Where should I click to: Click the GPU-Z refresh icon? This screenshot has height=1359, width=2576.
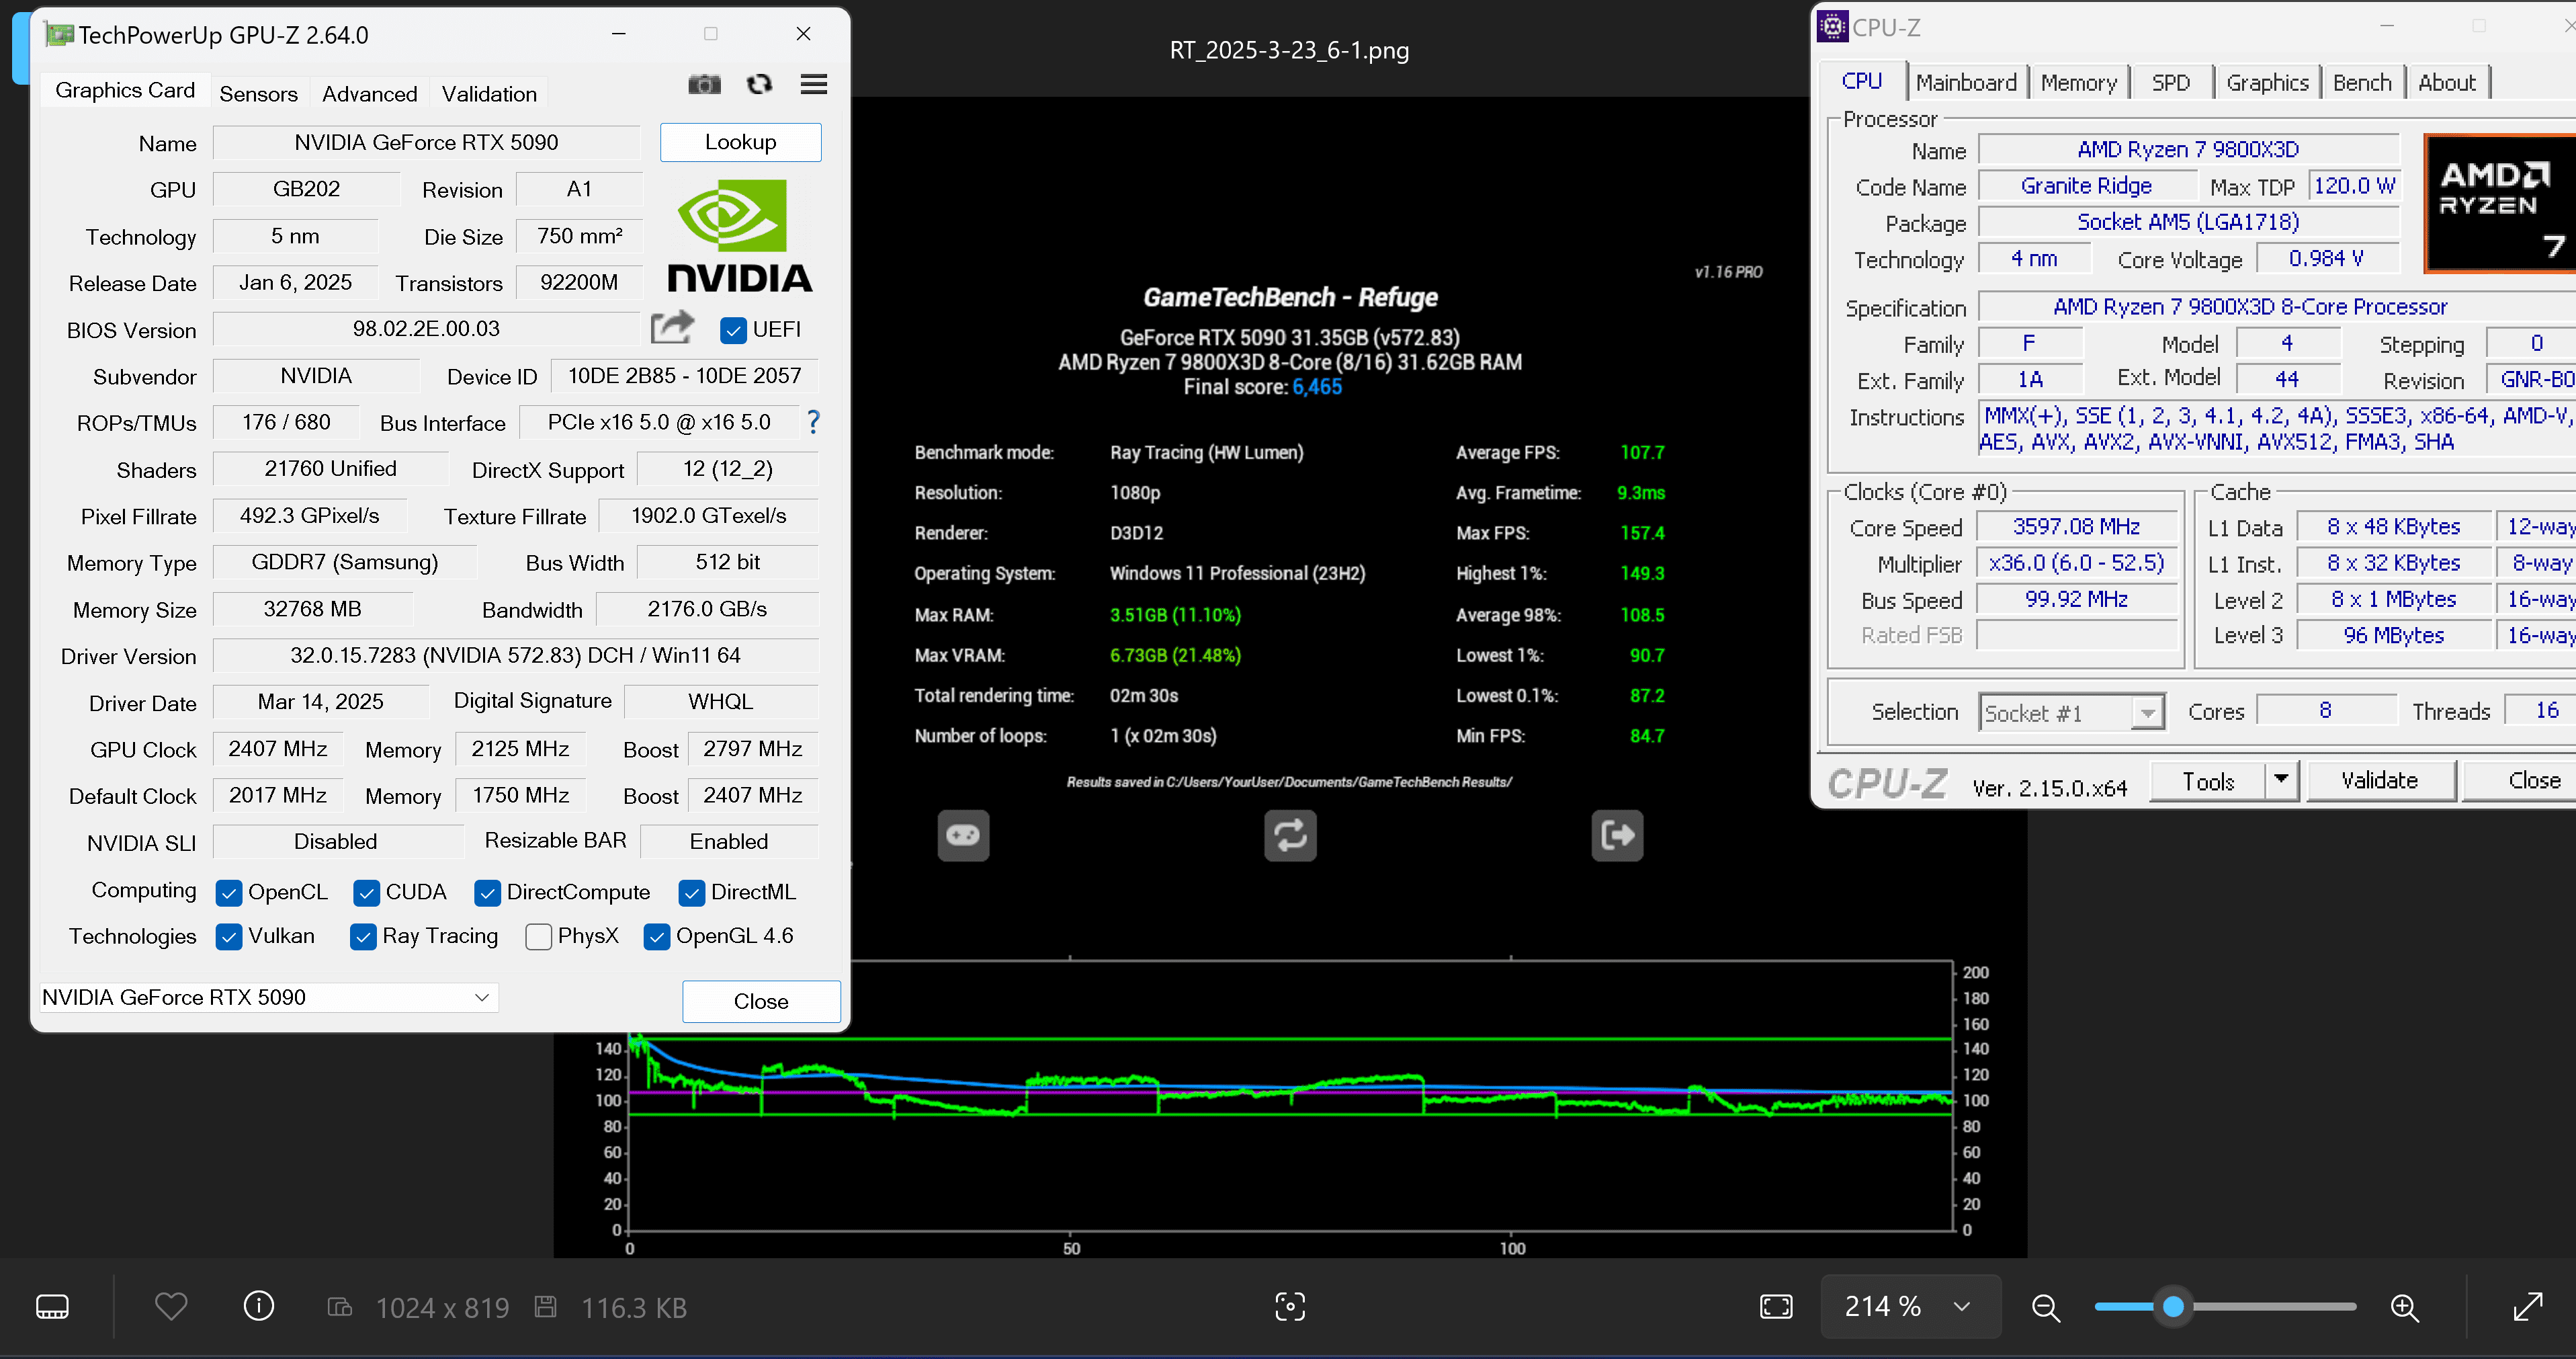coord(759,85)
